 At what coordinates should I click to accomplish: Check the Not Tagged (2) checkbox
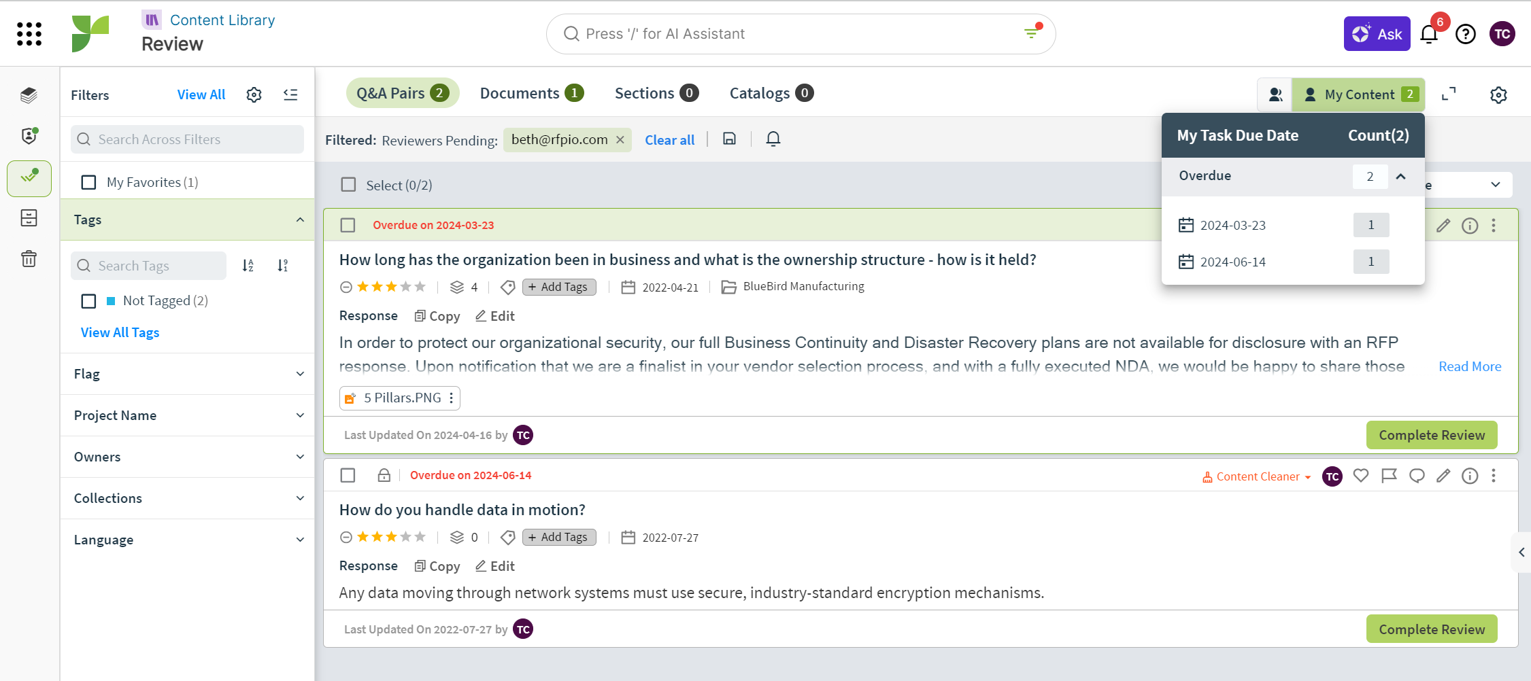(88, 300)
